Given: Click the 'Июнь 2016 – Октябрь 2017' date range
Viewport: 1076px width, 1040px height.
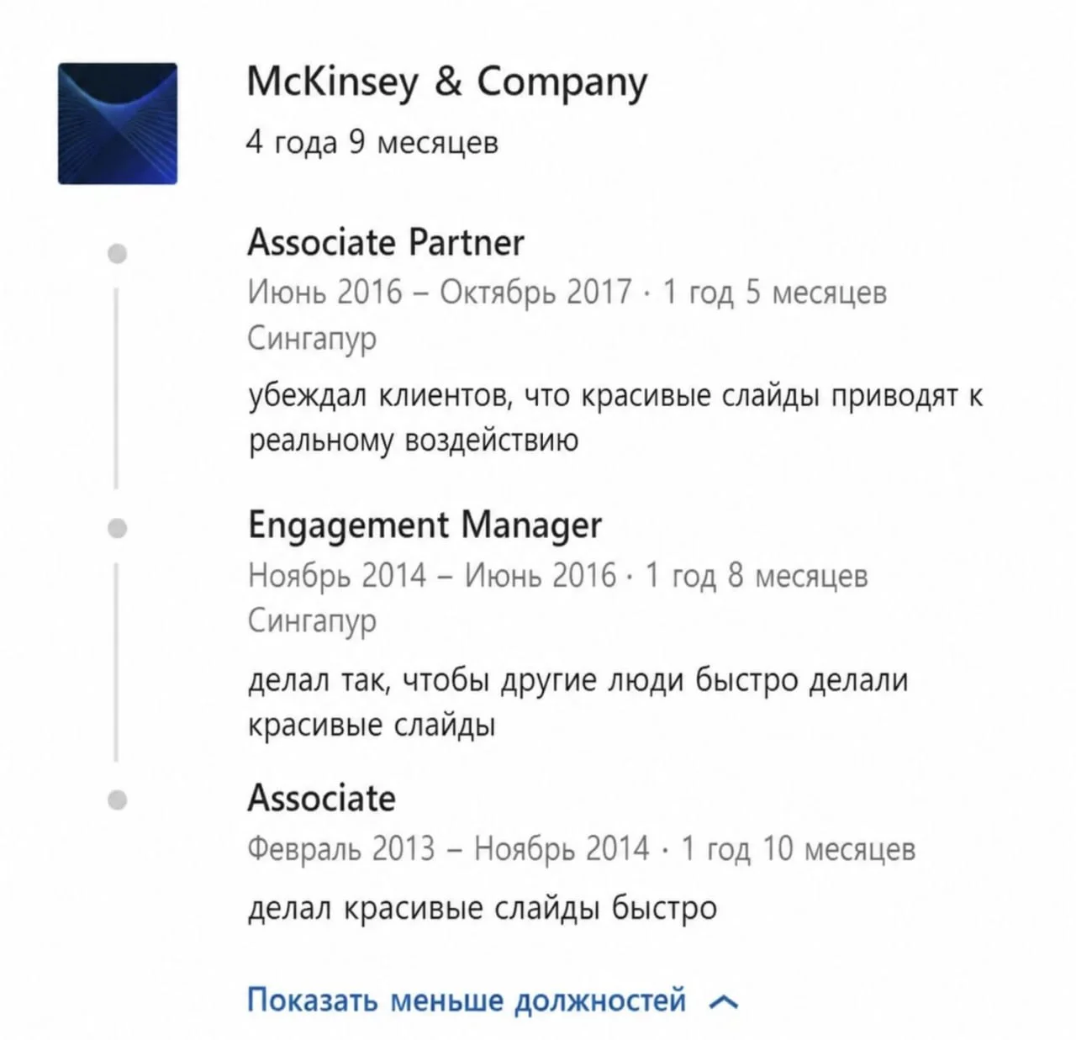Looking at the screenshot, I should pos(439,292).
